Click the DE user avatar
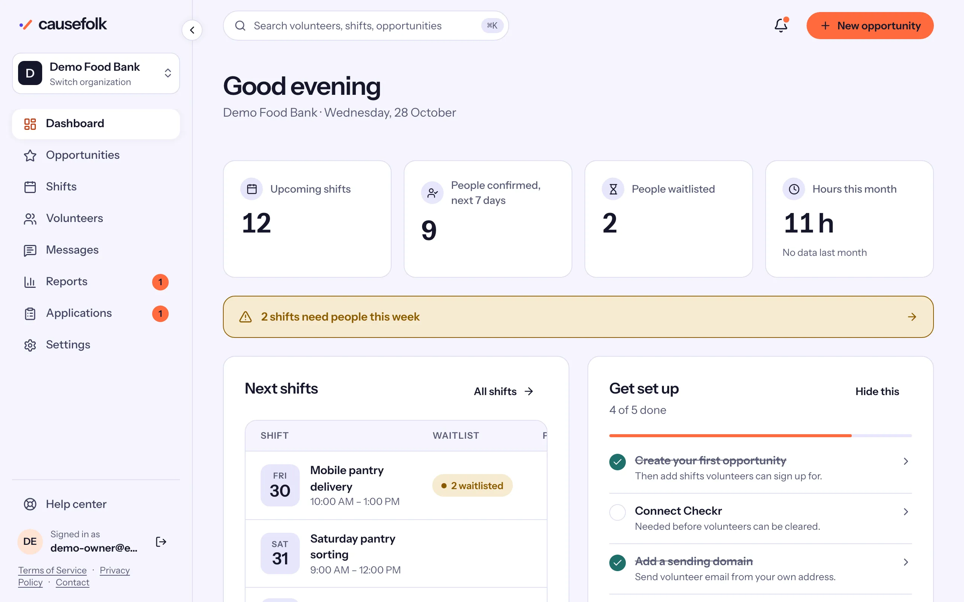This screenshot has width=964, height=602. click(x=30, y=541)
